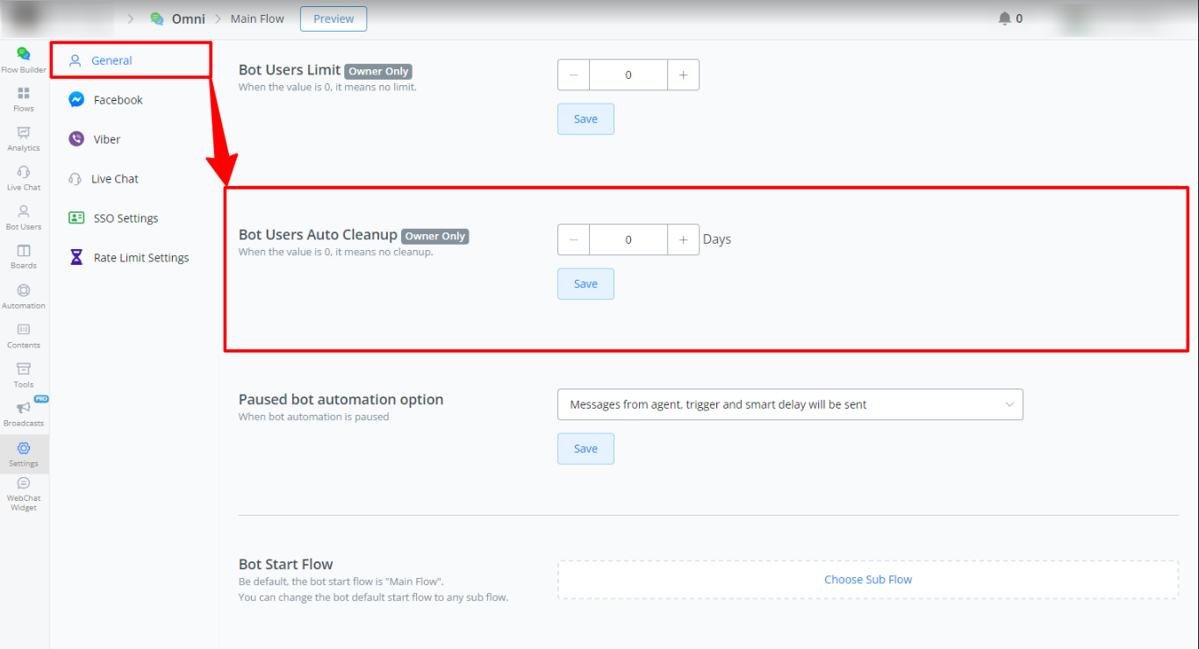The image size is (1199, 649).
Task: Expand Paused bot automation option dropdown
Action: click(790, 404)
